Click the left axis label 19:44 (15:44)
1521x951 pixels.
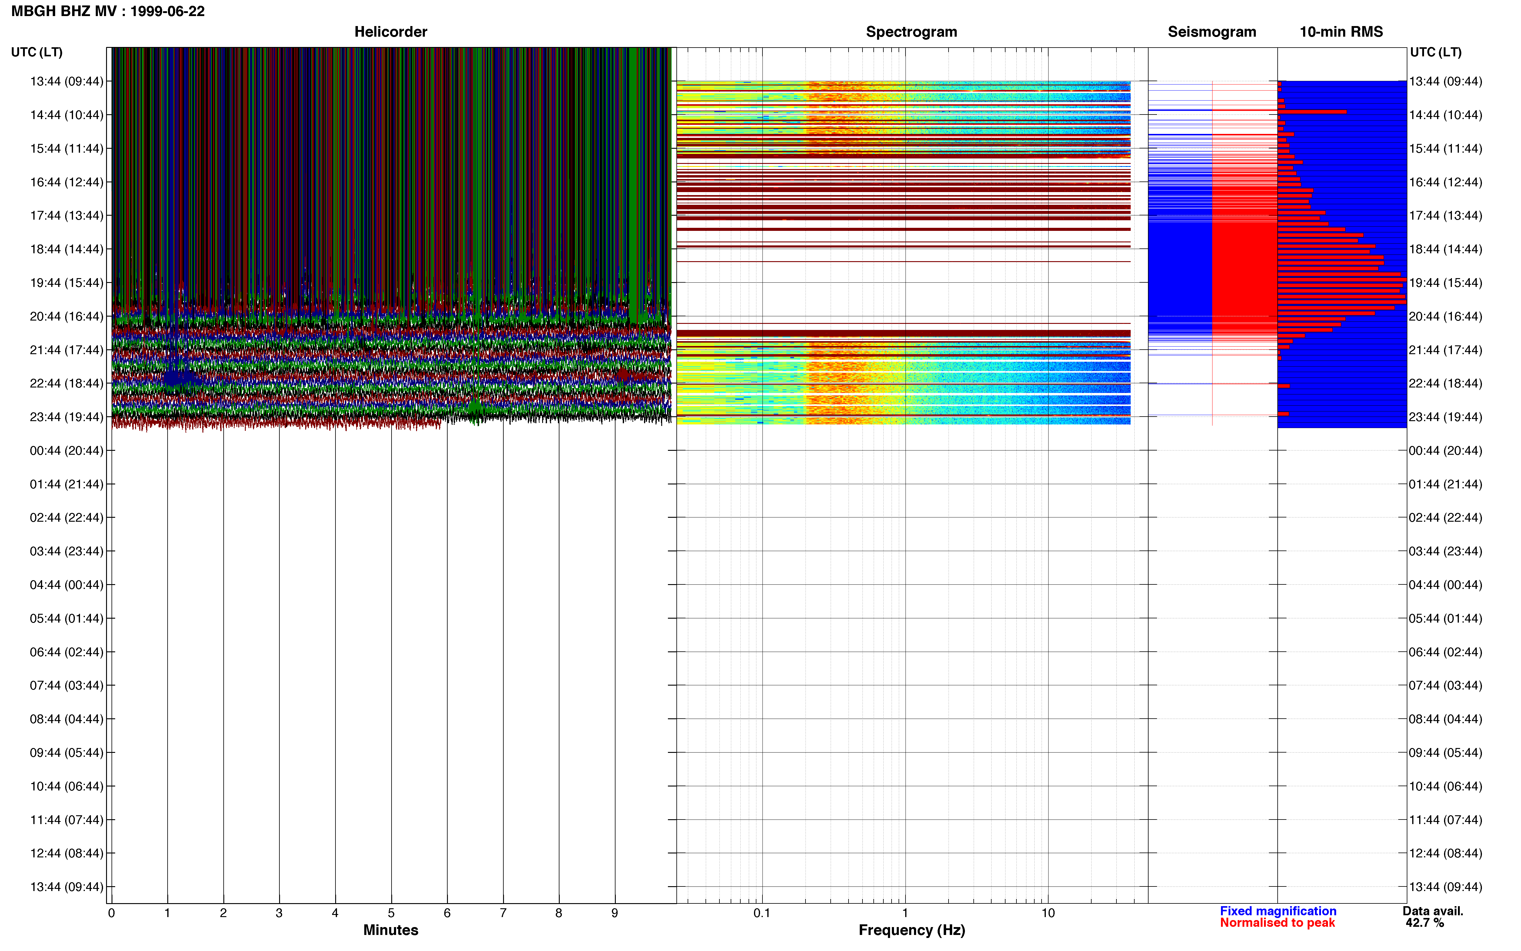pos(67,282)
